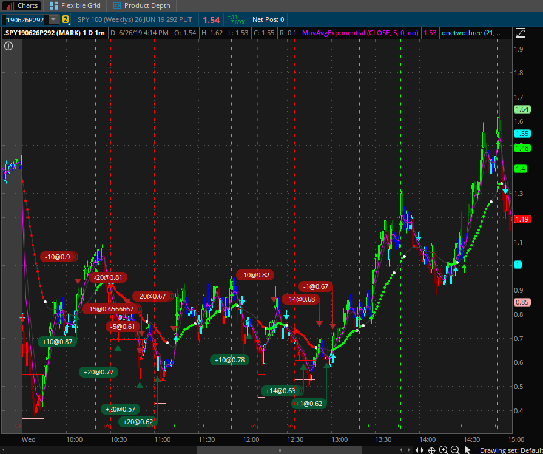Click the exclamation warning icon on chart
543x454 pixels.
pos(8,46)
